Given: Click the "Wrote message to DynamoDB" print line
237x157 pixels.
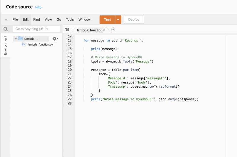Looking at the screenshot, I should pyautogui.click(x=145, y=99).
